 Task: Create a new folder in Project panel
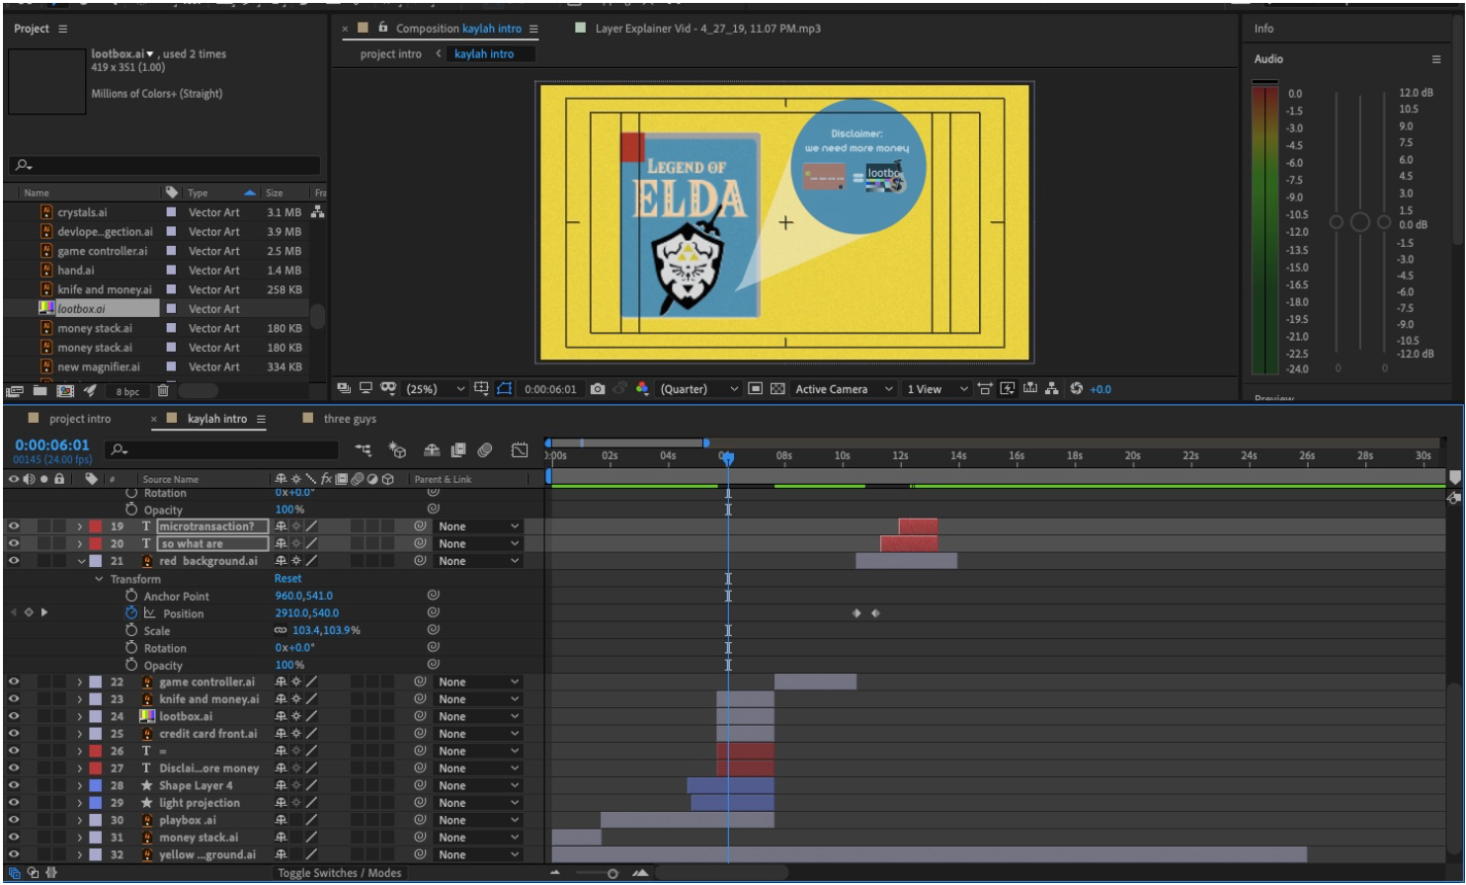point(41,391)
